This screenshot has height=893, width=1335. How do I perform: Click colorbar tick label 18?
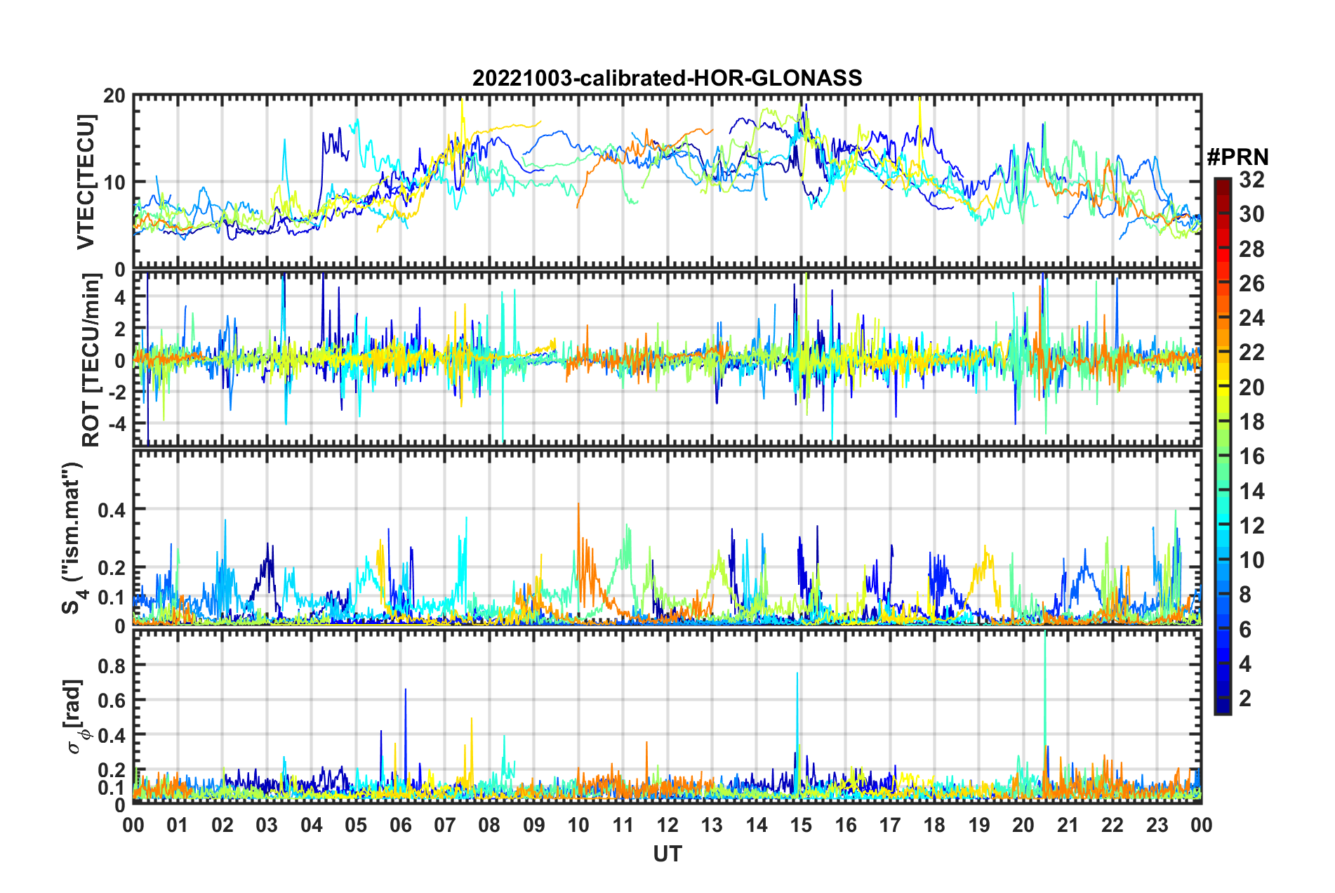(x=1251, y=422)
